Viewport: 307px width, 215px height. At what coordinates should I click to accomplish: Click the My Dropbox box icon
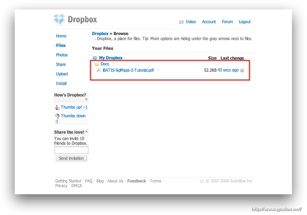[x=95, y=58]
